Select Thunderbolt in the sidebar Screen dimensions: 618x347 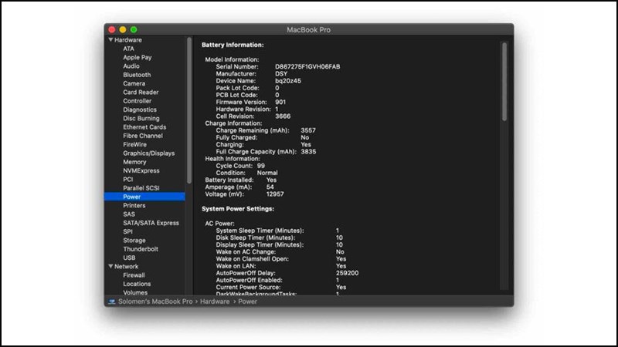140,249
